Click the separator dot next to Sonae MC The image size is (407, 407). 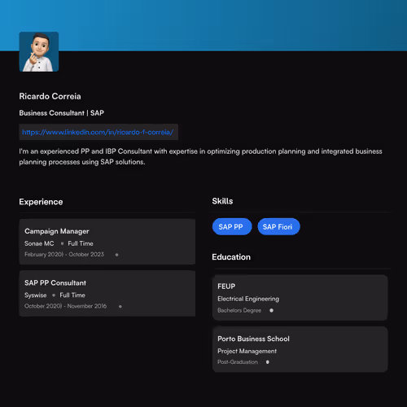pos(62,243)
